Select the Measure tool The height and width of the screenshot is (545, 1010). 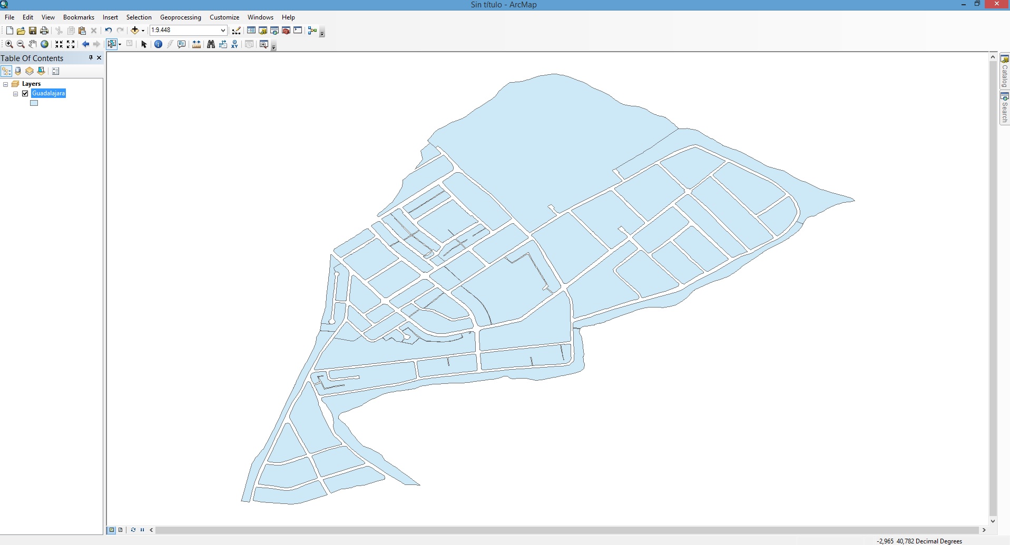(195, 44)
